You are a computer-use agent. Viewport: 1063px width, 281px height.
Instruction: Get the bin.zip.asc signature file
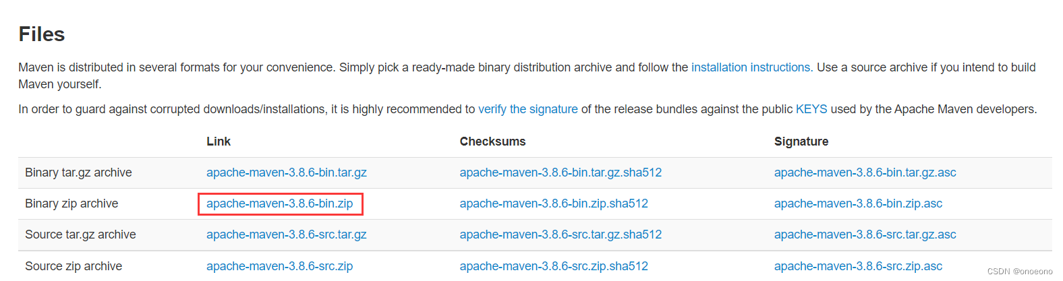(x=858, y=204)
